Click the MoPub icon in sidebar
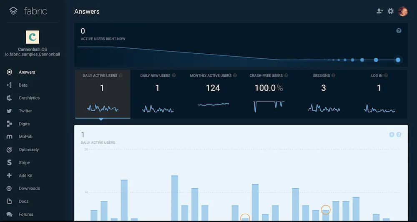Image resolution: width=417 pixels, height=222 pixels. click(9, 137)
